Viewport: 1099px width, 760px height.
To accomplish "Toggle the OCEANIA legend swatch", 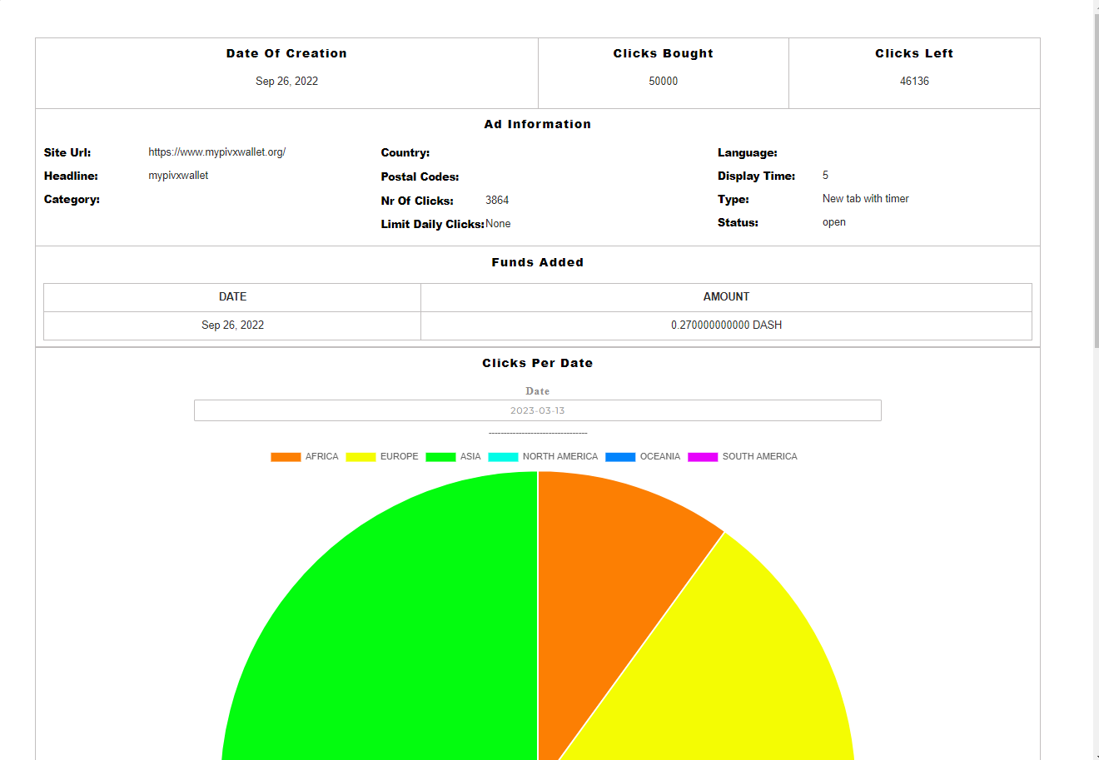I will (x=620, y=457).
